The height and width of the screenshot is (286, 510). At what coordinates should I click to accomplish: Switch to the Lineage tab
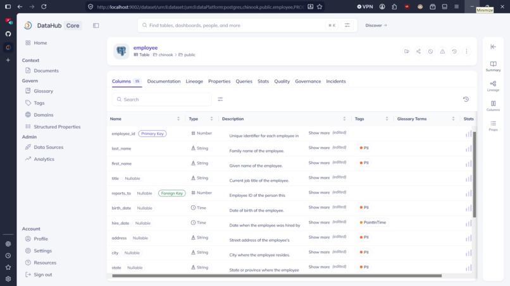[194, 81]
